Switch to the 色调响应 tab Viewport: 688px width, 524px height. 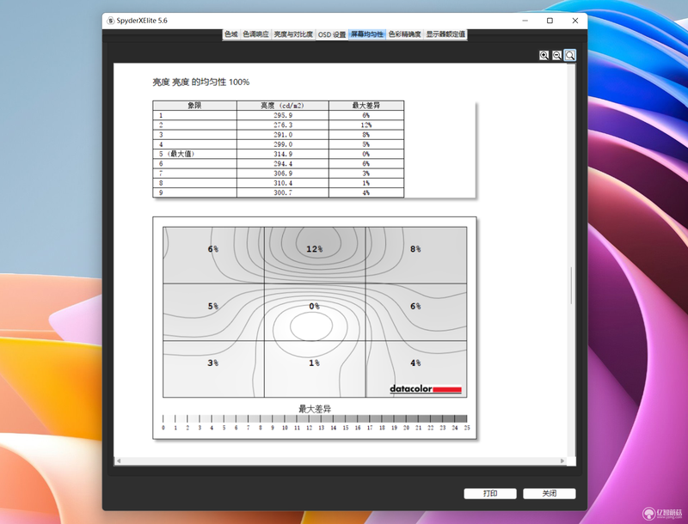(x=255, y=34)
